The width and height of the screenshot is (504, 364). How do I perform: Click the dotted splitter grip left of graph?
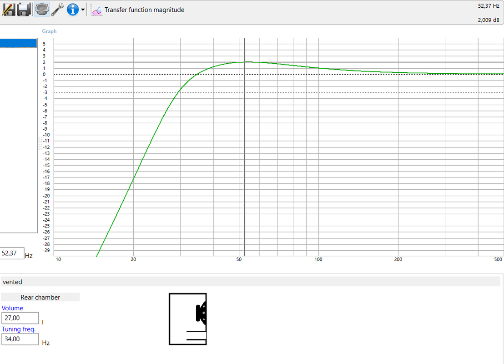click(40, 143)
